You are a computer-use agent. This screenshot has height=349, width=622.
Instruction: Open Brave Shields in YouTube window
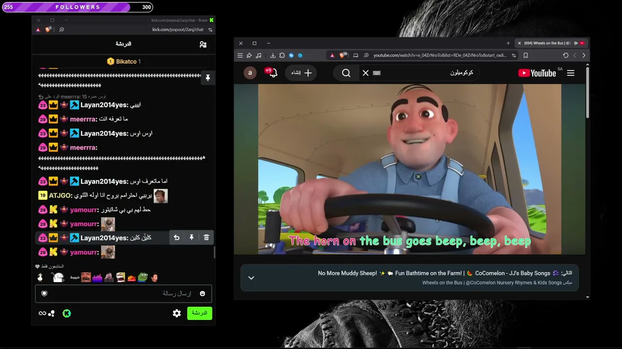(x=343, y=55)
